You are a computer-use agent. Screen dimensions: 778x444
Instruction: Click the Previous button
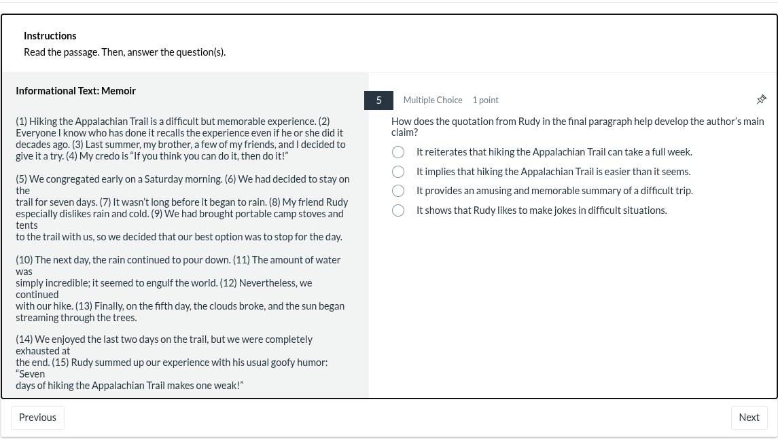(37, 417)
